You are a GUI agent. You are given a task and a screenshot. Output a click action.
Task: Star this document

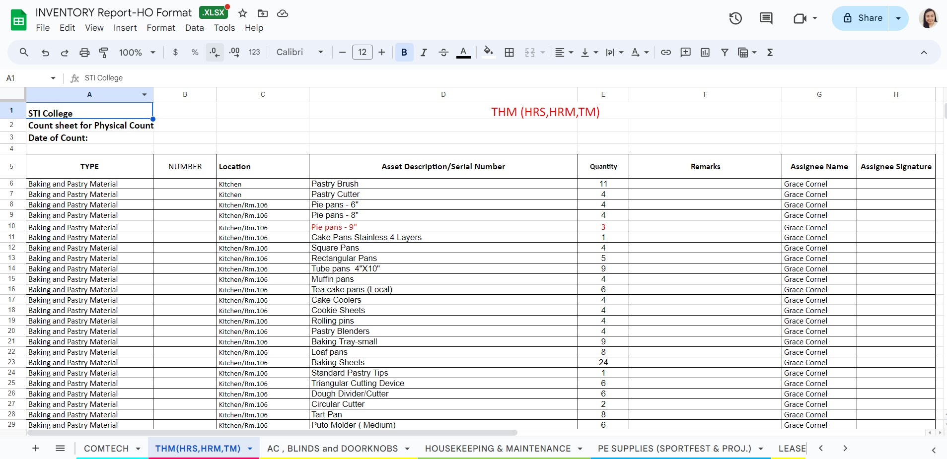(242, 13)
